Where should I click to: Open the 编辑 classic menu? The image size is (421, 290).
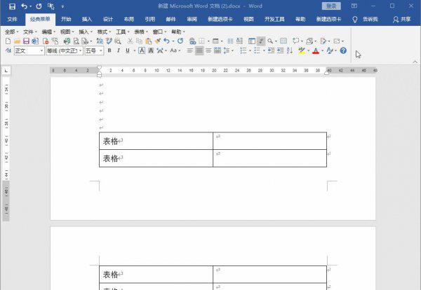tap(48, 32)
